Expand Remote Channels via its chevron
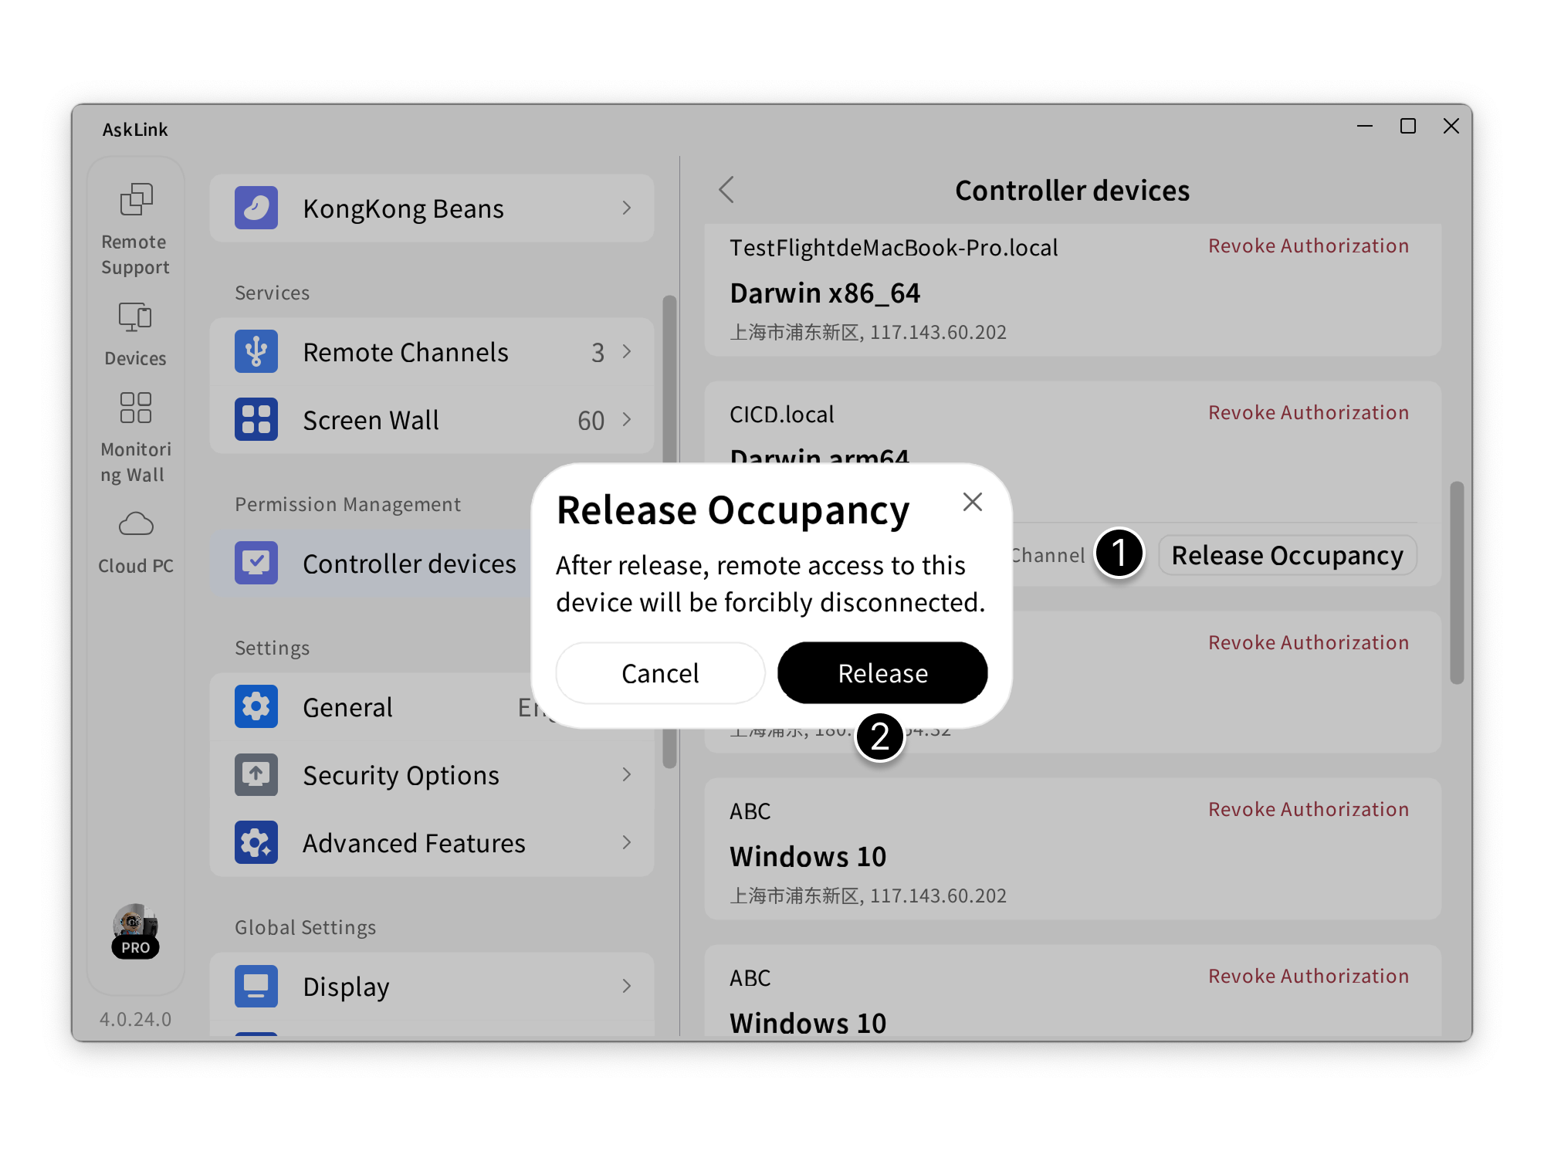Screen dimensions: 1544x1158 627,352
